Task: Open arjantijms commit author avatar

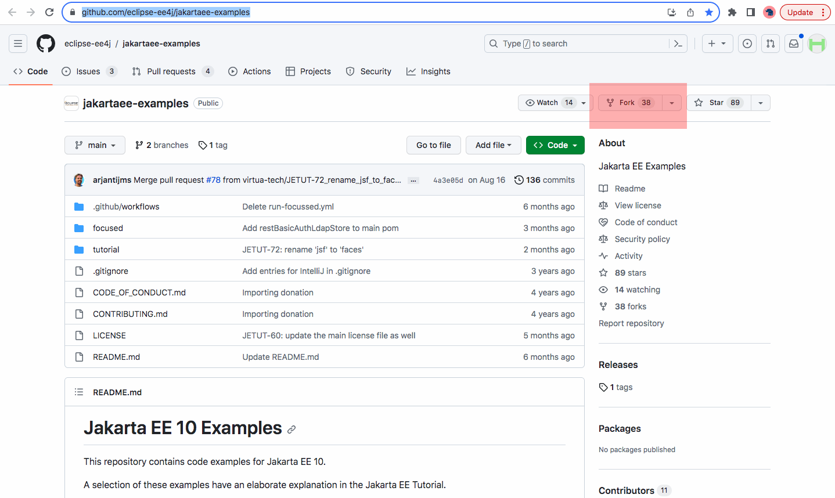Action: click(x=79, y=180)
